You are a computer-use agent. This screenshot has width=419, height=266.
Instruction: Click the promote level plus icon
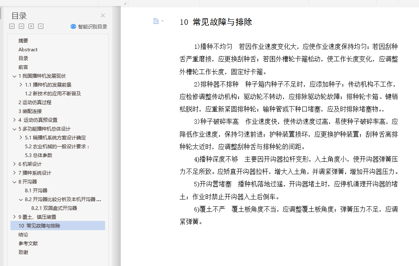[31, 26]
